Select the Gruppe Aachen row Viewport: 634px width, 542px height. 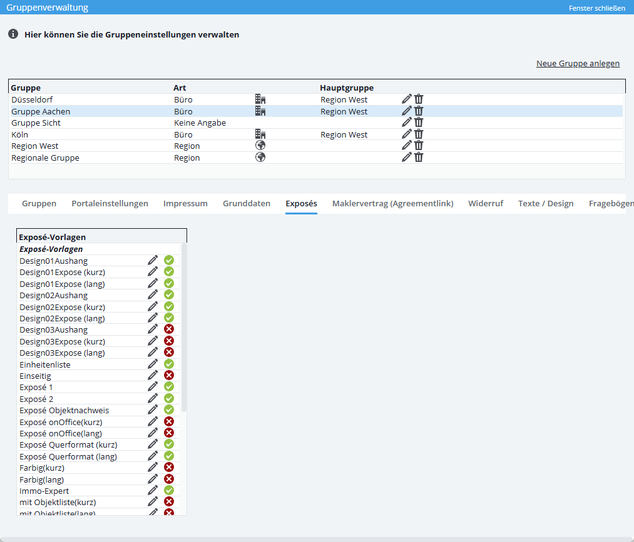pos(315,111)
